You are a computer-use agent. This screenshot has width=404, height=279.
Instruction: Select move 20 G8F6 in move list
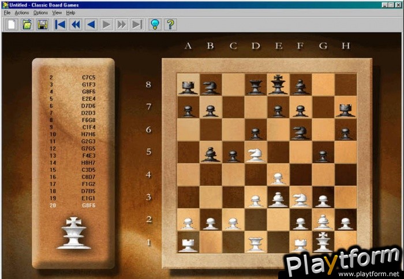[72, 205]
